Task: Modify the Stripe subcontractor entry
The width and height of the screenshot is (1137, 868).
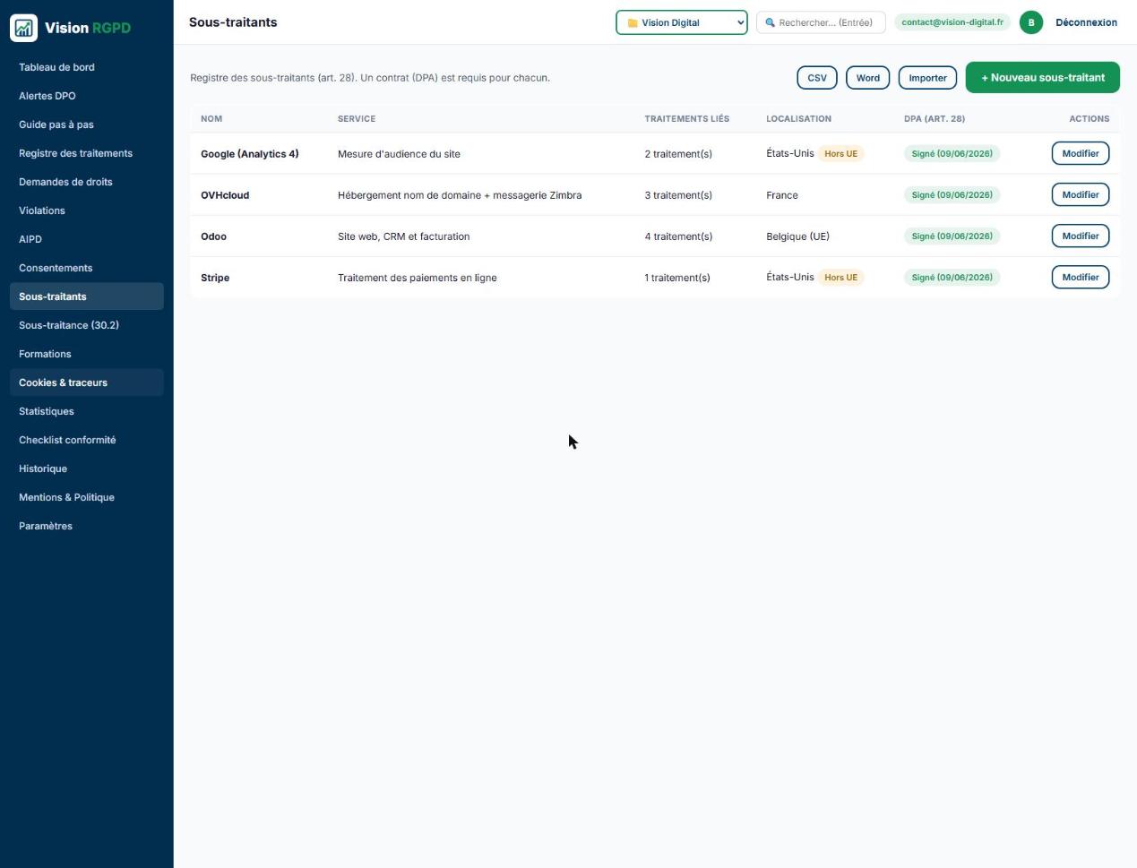Action: [1081, 277]
